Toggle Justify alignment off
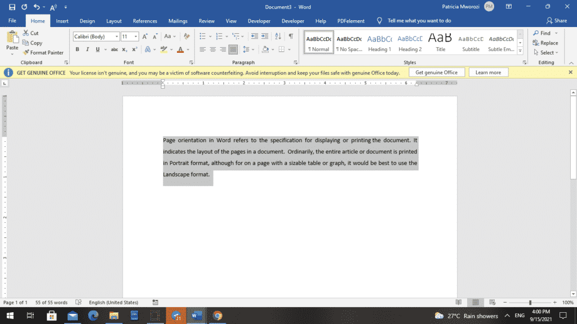This screenshot has height=324, width=577. pyautogui.click(x=233, y=49)
